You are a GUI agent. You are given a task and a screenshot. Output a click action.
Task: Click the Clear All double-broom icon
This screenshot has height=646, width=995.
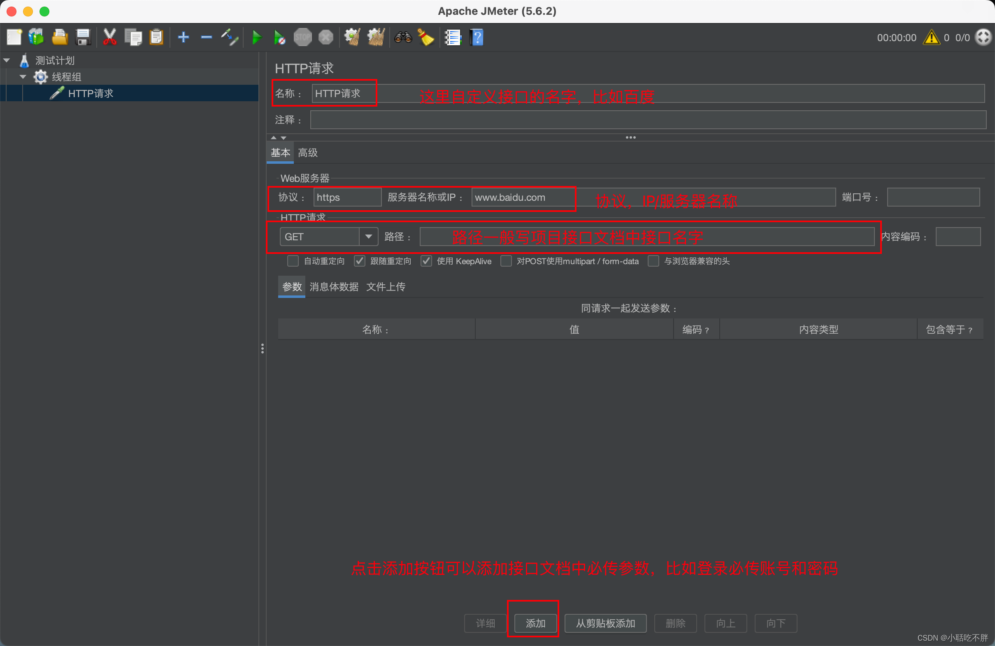click(376, 37)
